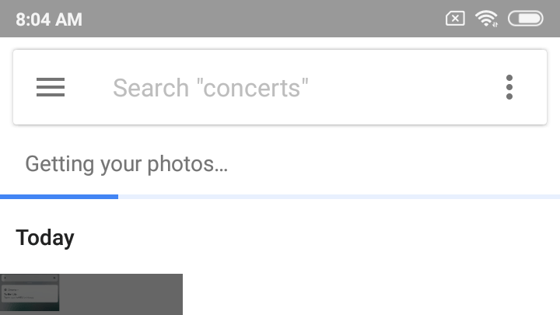Screen dimensions: 560x315
Task: Click the blue loading progress bar
Action: click(59, 197)
